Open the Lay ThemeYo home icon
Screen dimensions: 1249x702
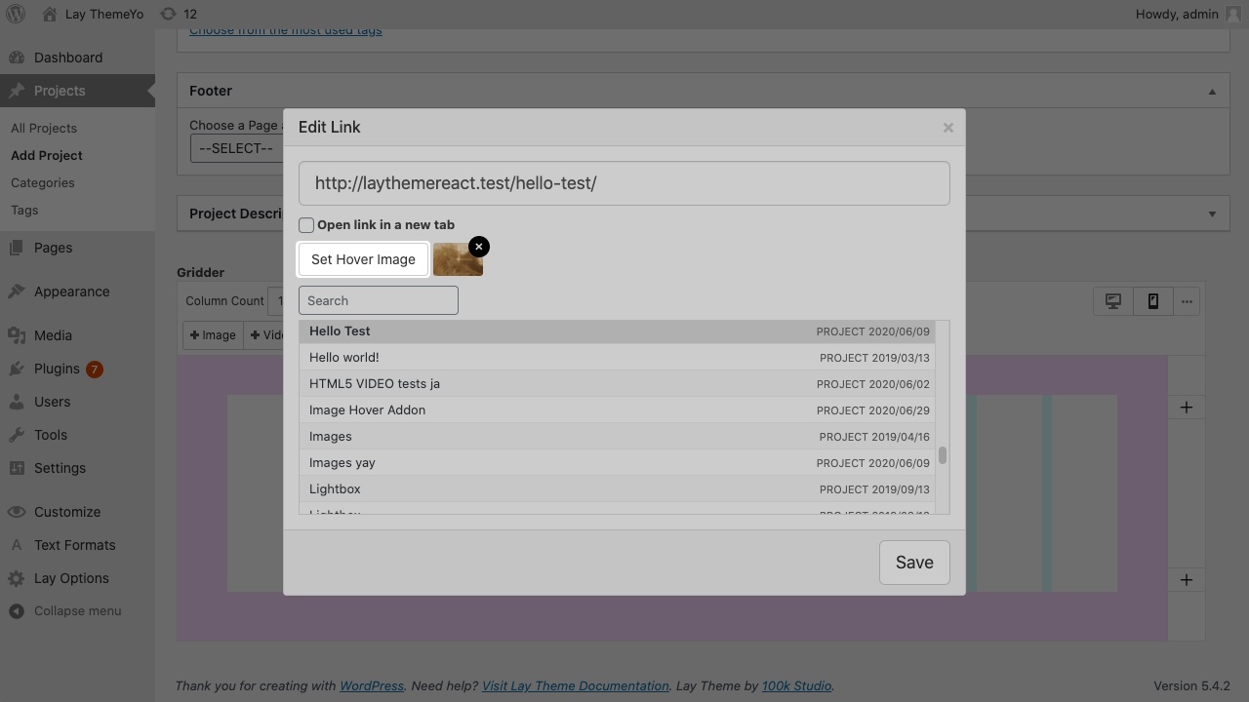[50, 14]
